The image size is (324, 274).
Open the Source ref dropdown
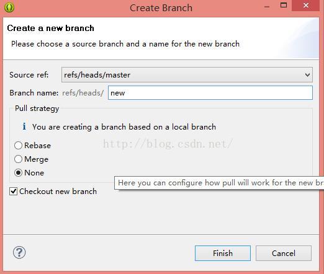coord(187,75)
